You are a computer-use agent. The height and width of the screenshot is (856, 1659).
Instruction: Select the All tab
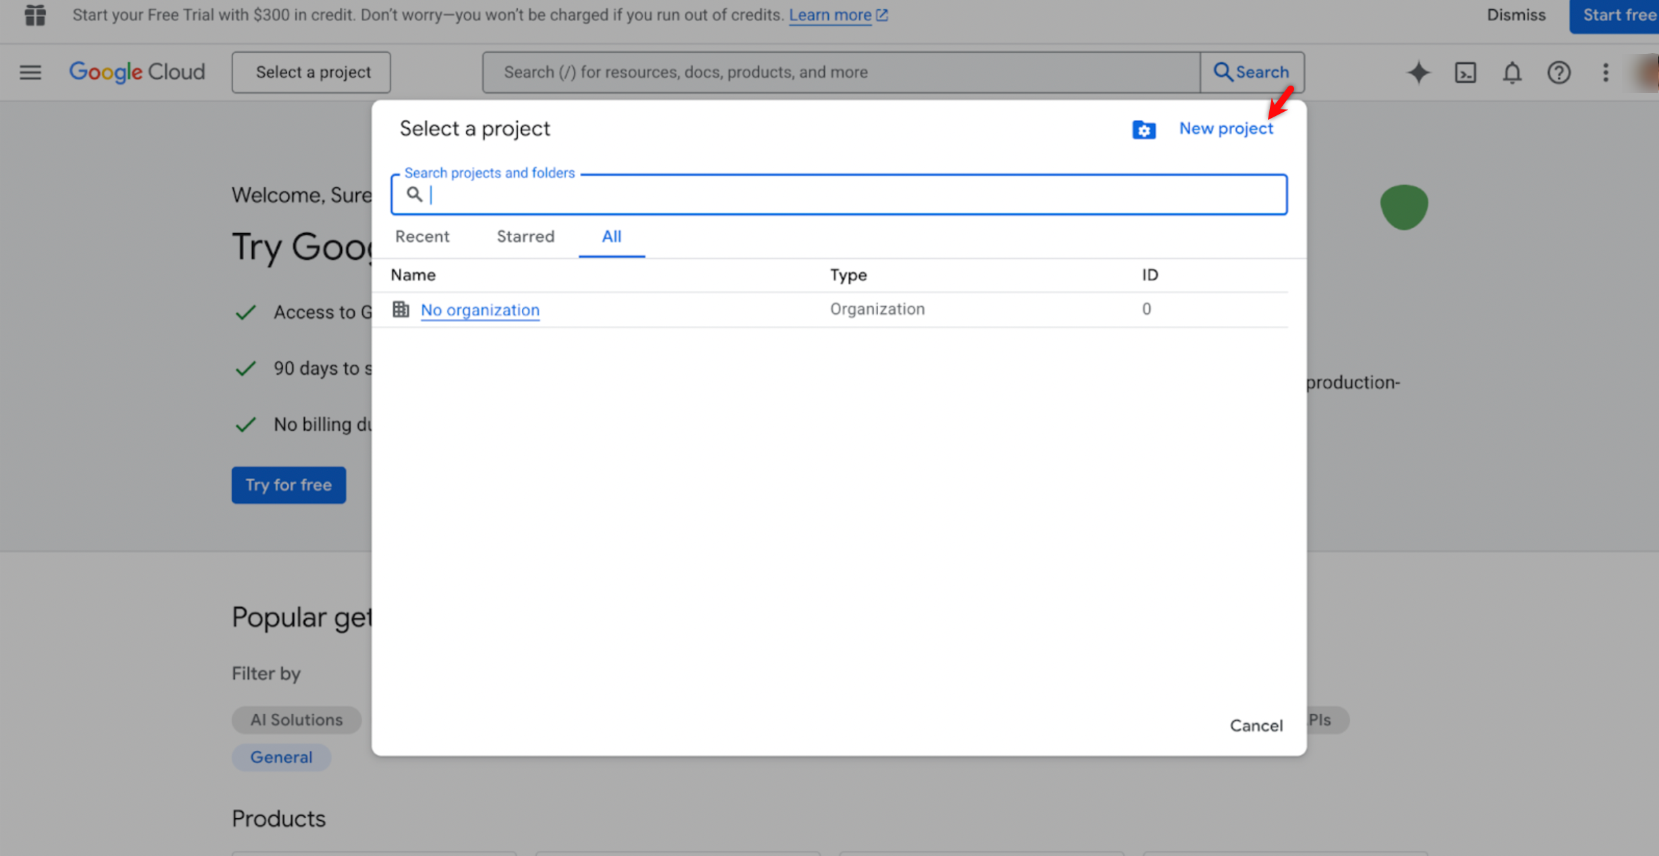(x=612, y=237)
